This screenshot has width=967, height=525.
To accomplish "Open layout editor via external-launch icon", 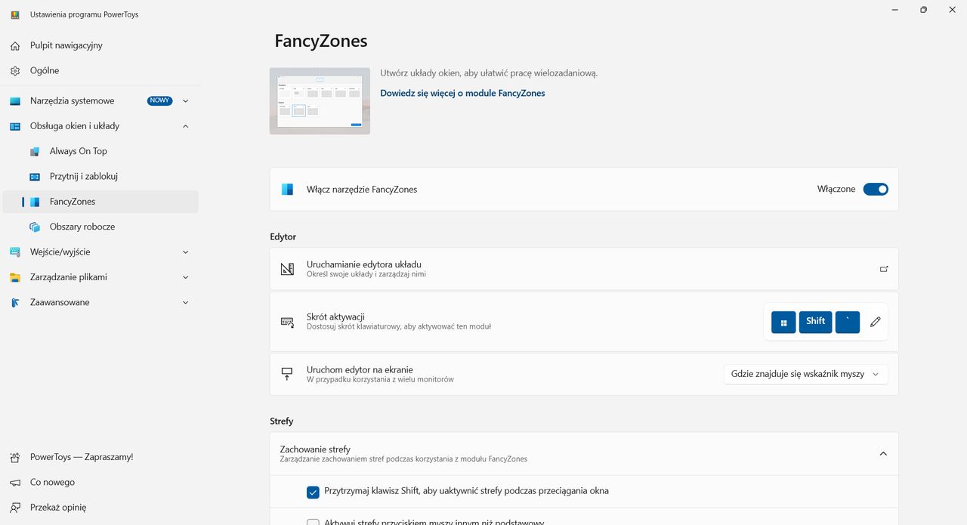I will pyautogui.click(x=884, y=269).
